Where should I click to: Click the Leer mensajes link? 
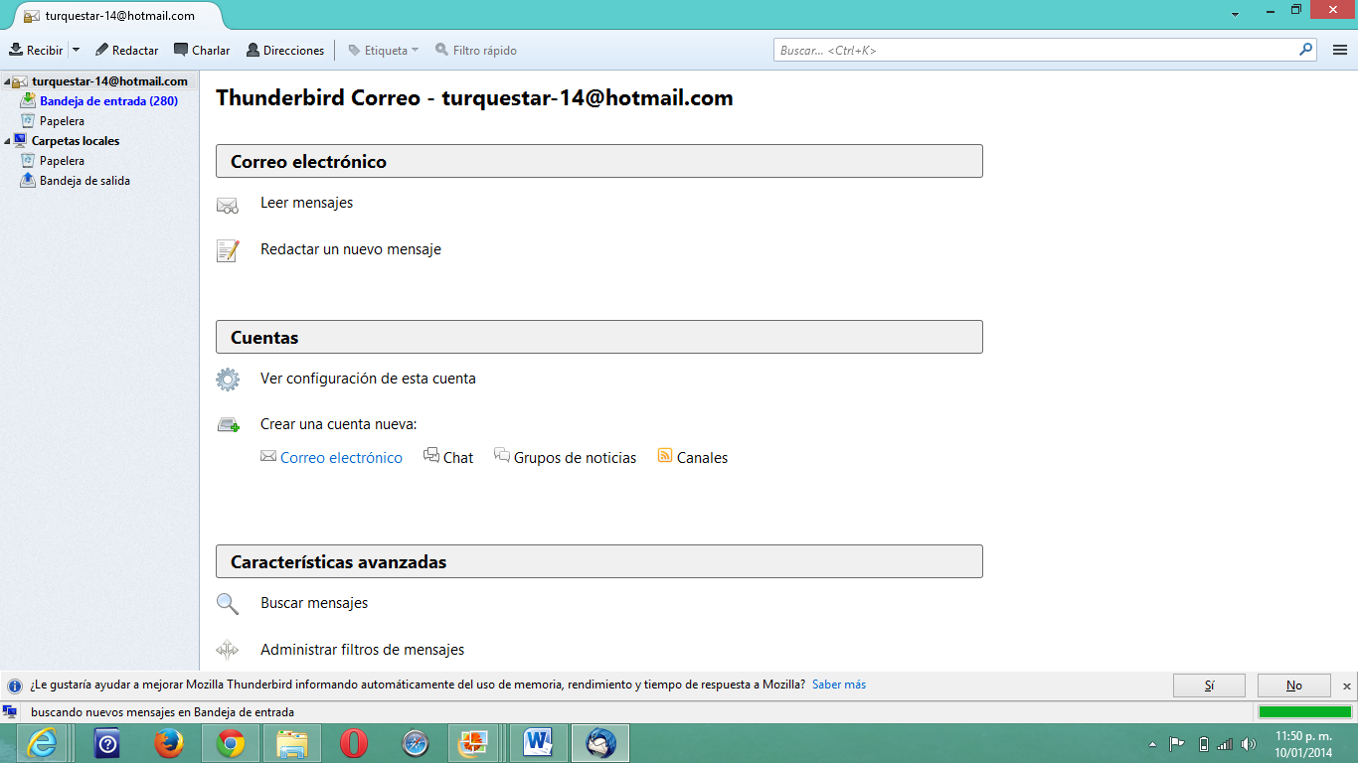pos(306,203)
